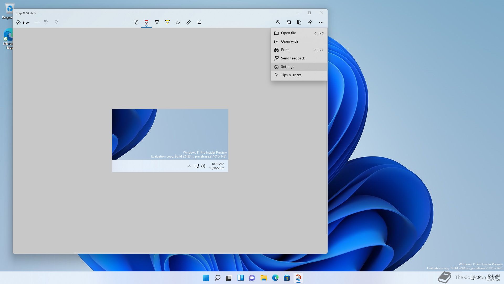This screenshot has height=284, width=504.
Task: Redo the last action
Action: point(56,22)
